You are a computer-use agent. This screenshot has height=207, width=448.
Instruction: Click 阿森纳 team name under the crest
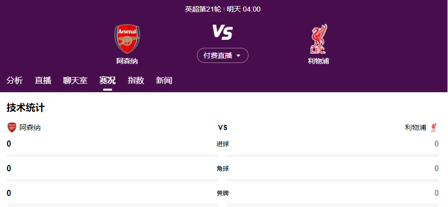click(x=127, y=61)
